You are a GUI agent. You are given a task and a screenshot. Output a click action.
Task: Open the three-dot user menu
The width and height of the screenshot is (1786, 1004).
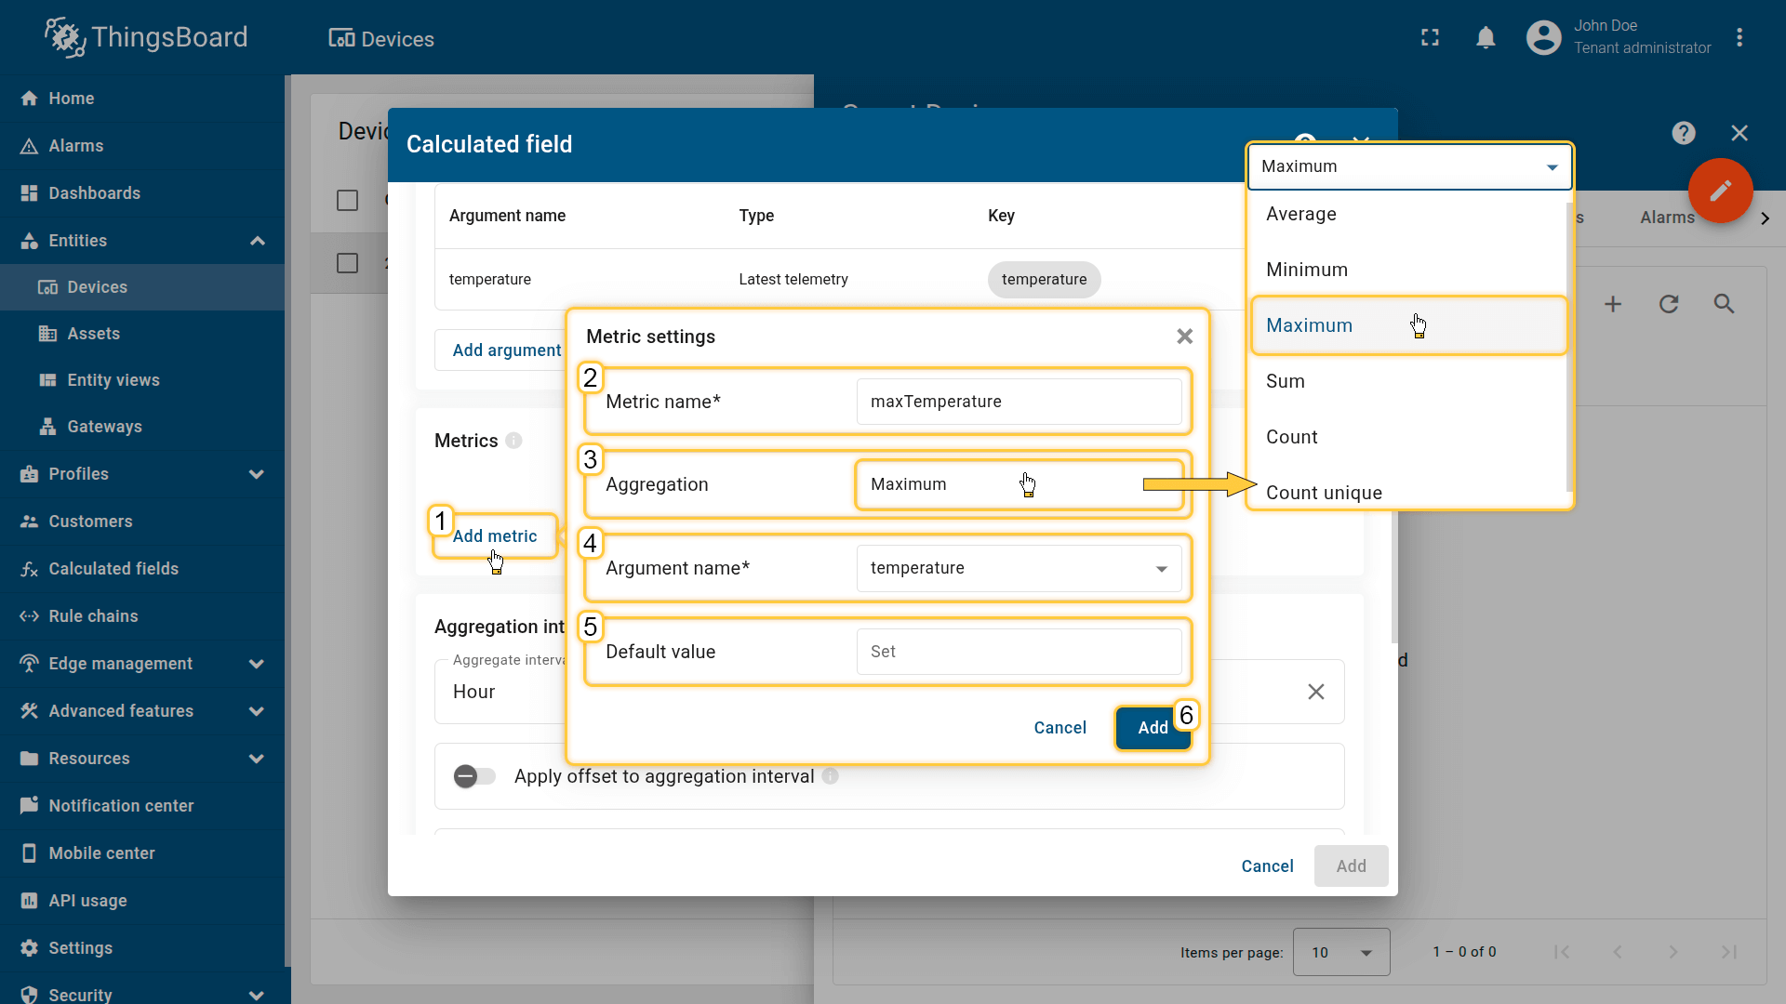click(1739, 37)
